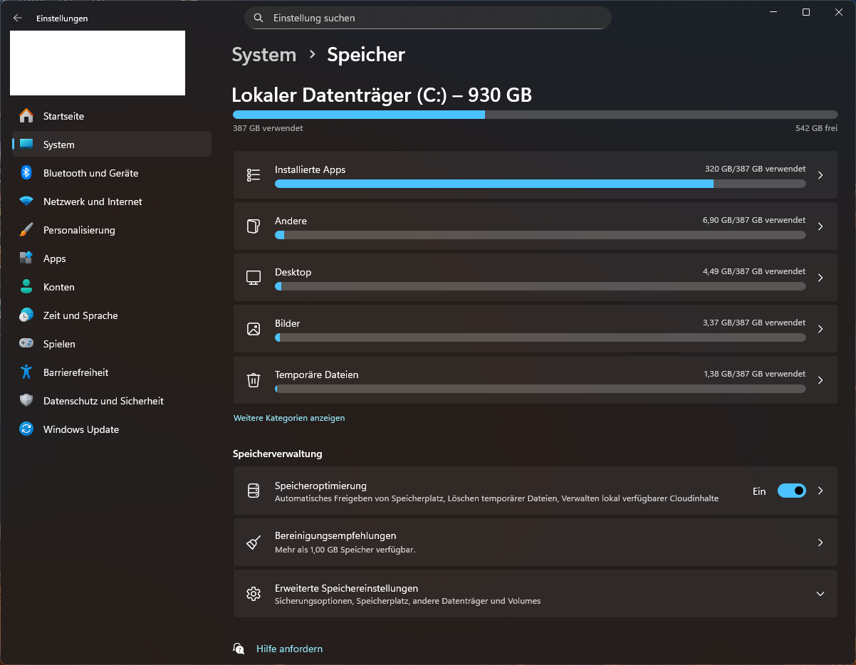
Task: Click the Apps icon in sidebar
Action: 26,258
